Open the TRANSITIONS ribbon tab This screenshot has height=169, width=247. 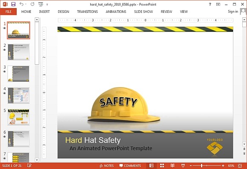[87, 11]
